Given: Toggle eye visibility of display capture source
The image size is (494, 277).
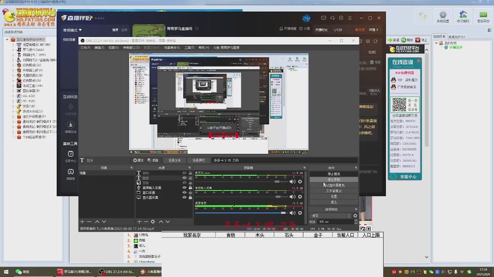Looking at the screenshot, I should pos(185,198).
